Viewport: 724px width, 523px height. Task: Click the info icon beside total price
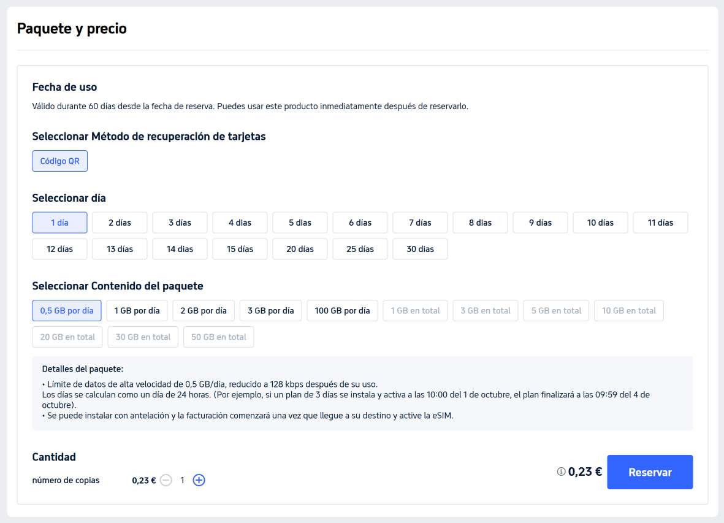560,472
